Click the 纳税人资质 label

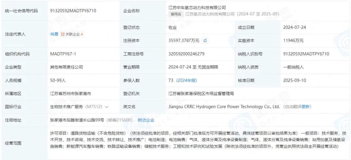click(248, 67)
